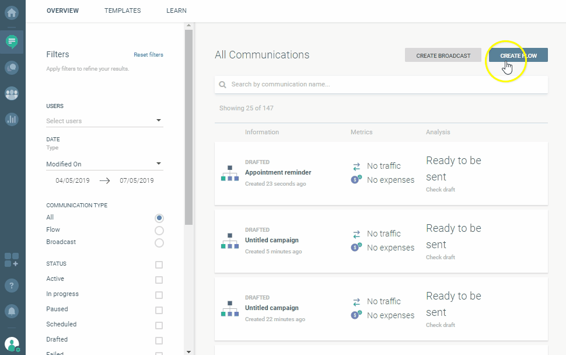Open the Help question mark icon

[x=12, y=286]
